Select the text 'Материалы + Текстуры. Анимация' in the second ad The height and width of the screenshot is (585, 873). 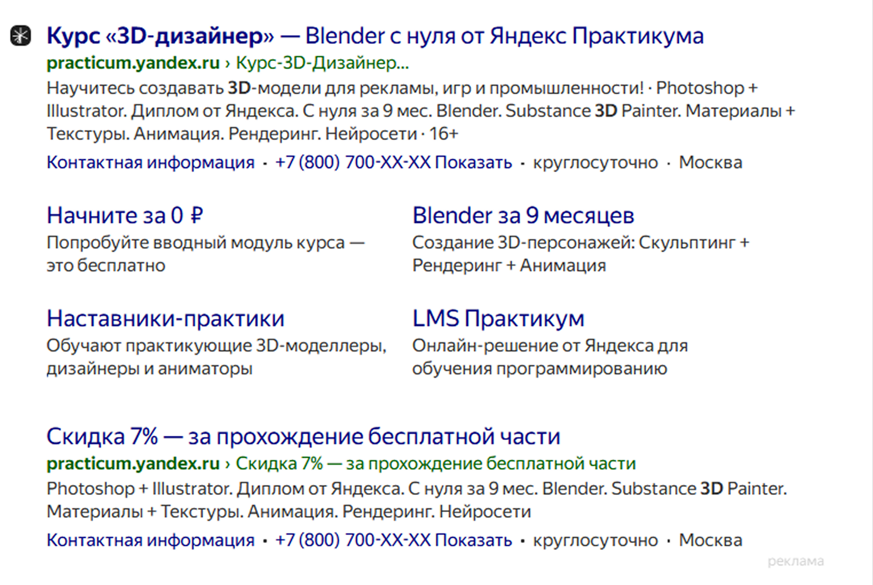(190, 511)
